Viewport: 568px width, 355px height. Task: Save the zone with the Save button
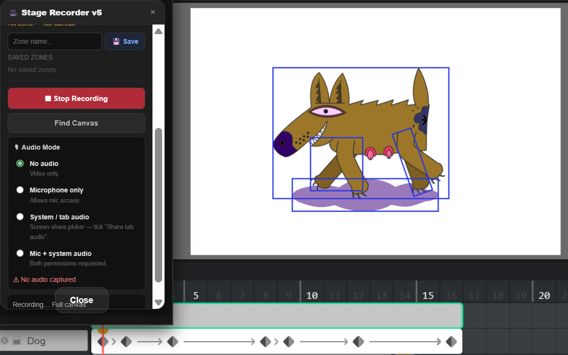coord(125,41)
